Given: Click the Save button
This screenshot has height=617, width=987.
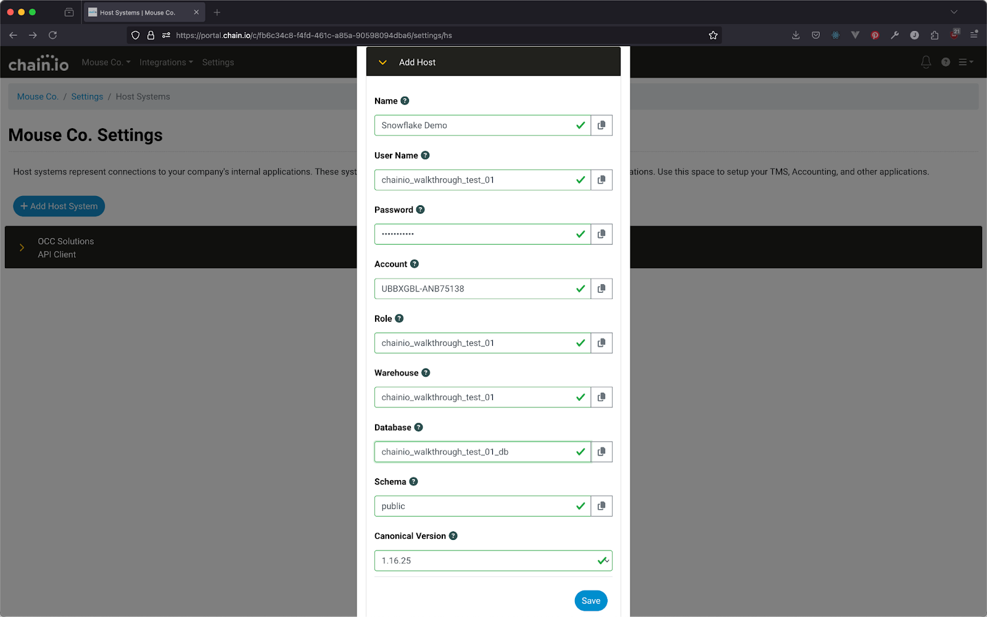Looking at the screenshot, I should coord(591,601).
